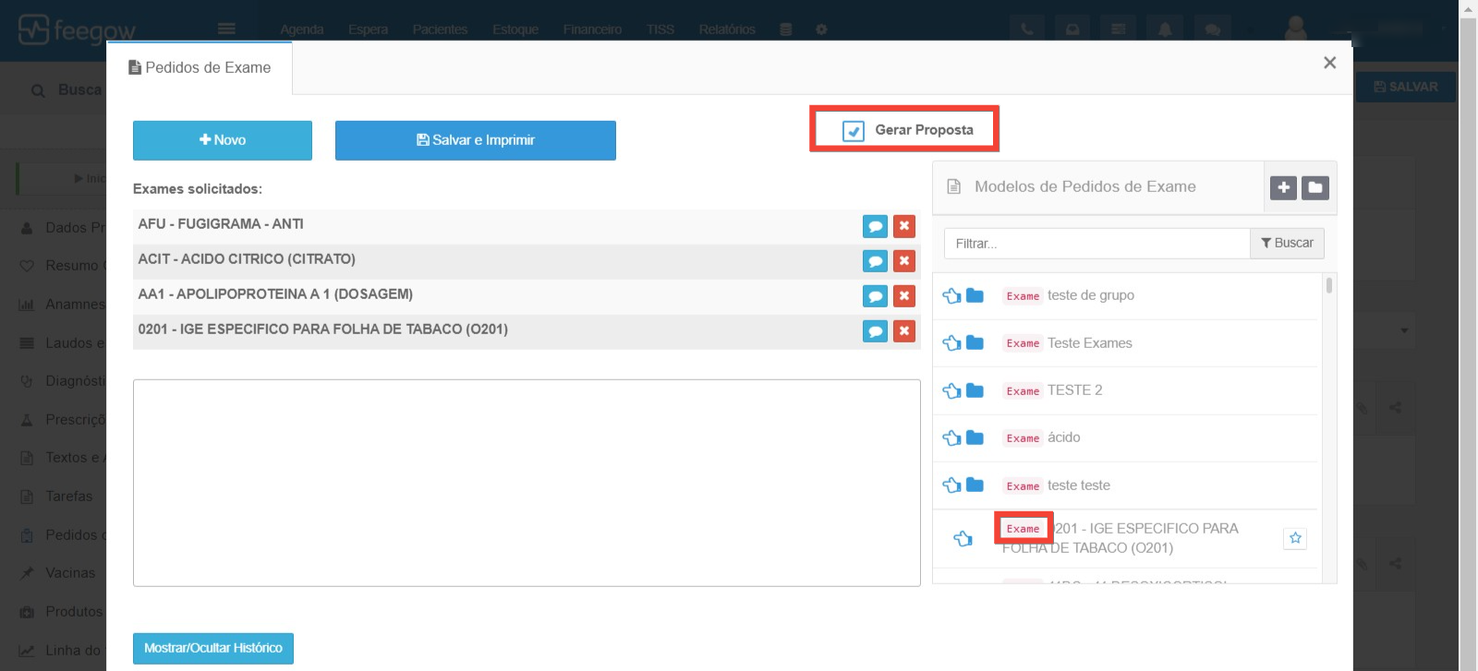
Task: Close the Pedidos de Exame dialog
Action: click(1329, 63)
